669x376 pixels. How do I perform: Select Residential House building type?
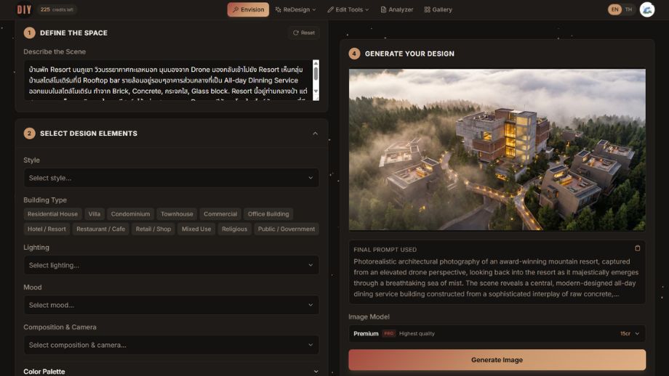pyautogui.click(x=52, y=213)
